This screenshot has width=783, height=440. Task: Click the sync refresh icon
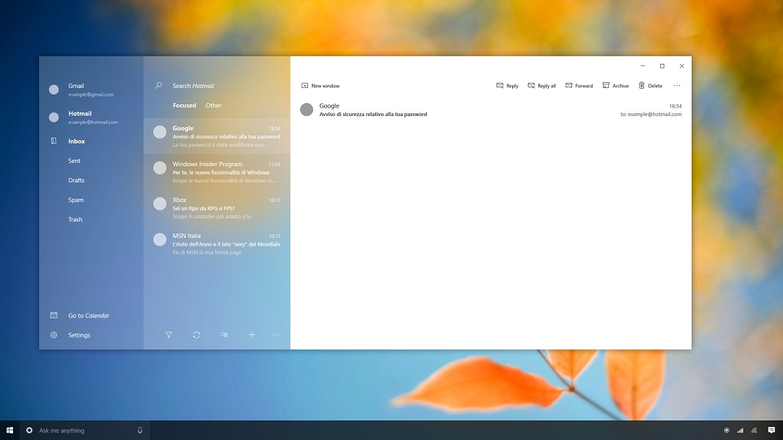coord(196,335)
